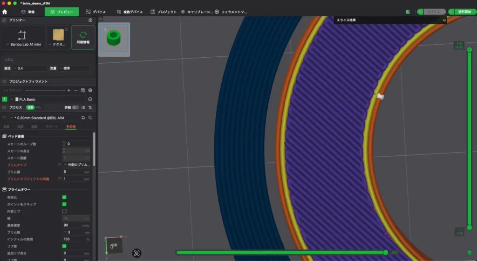Compare presets icon in Process row
This screenshot has width=477, height=261.
click(90, 107)
